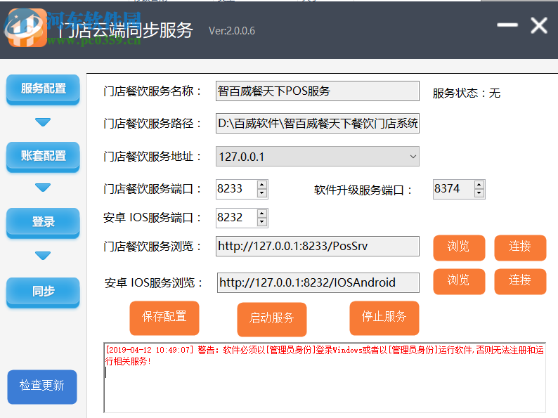Decrease 软件升级服务端口 value 8374
This screenshot has height=418, width=558.
pyautogui.click(x=479, y=193)
